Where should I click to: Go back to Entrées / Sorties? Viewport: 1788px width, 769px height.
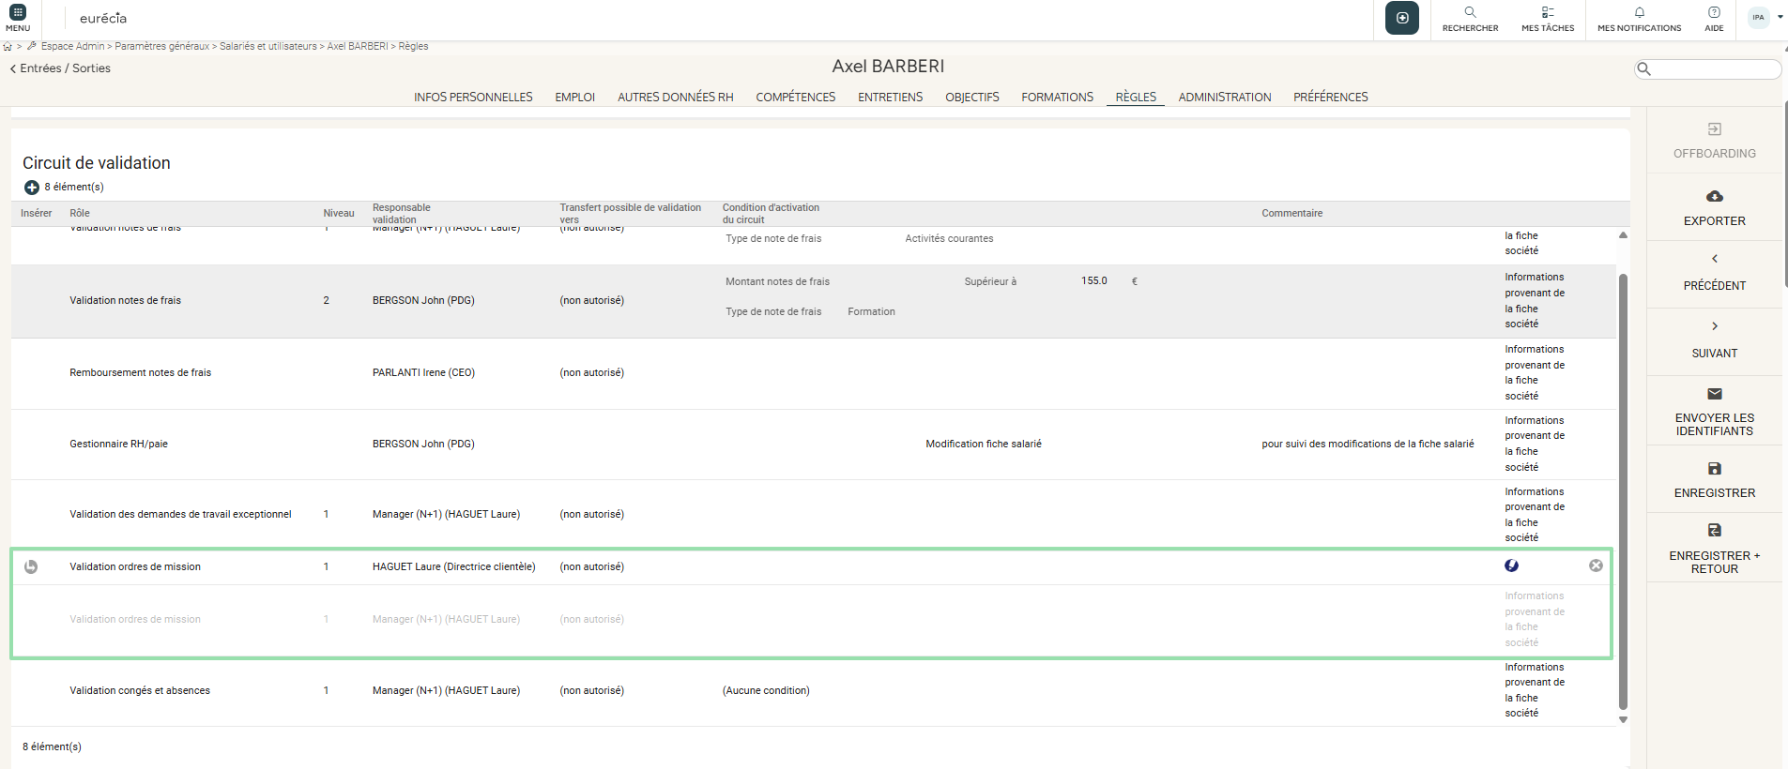[60, 68]
